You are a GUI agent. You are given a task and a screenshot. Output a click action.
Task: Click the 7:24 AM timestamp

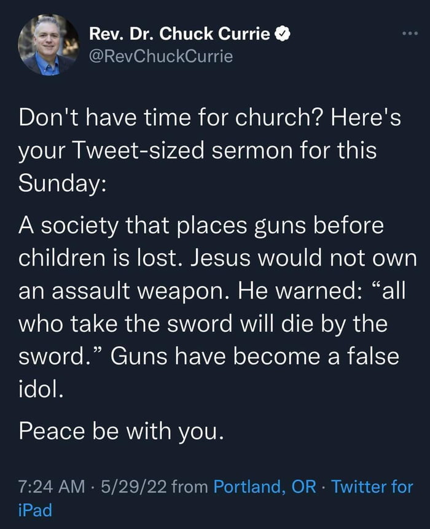click(x=52, y=487)
